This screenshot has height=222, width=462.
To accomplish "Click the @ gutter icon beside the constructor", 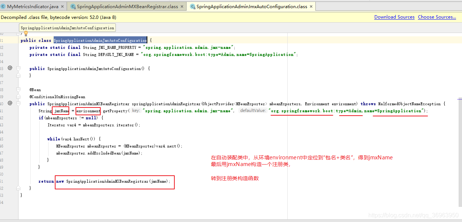I will [x=10, y=68].
